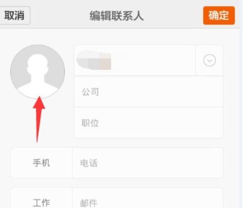Click the circled down-chevron beside the name
Image resolution: width=243 pixels, height=208 pixels.
[209, 61]
